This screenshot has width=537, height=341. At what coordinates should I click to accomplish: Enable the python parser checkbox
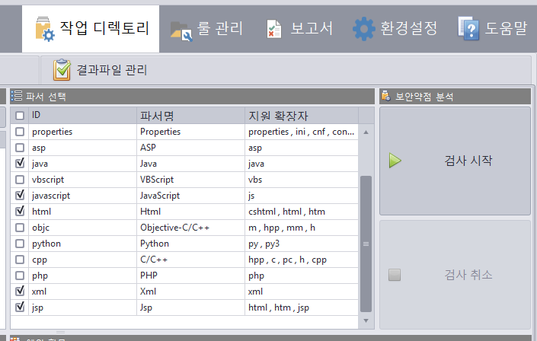[x=20, y=244]
